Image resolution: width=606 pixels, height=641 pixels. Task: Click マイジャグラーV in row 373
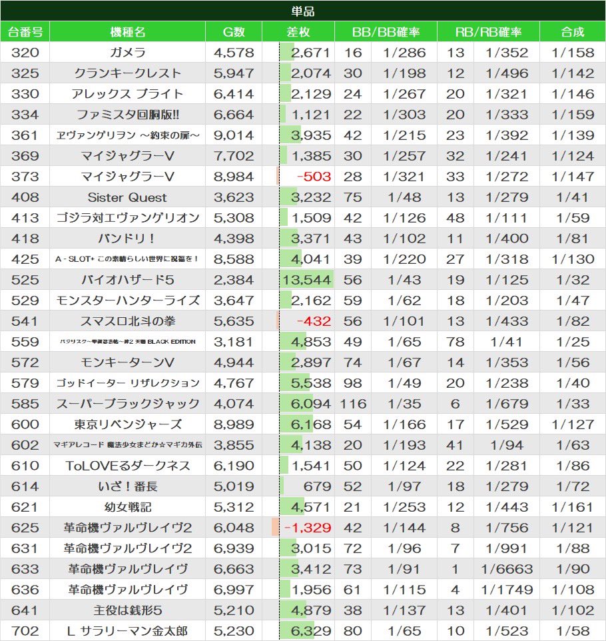[x=127, y=176]
